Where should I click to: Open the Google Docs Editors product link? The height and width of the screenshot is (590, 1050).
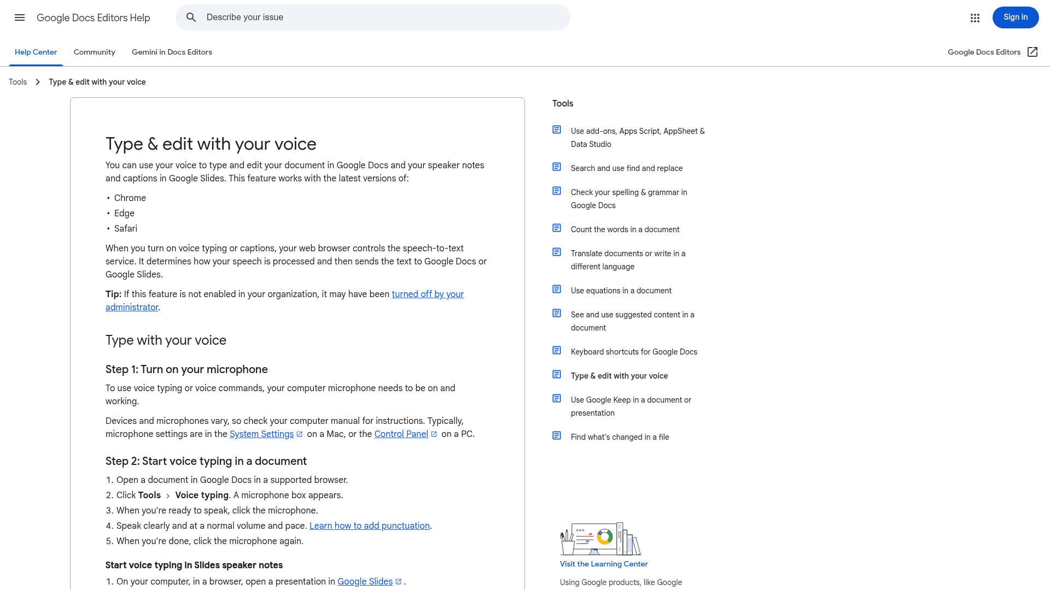[984, 52]
